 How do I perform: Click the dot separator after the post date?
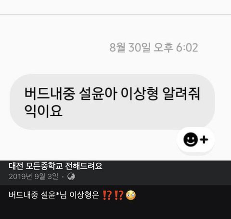pyautogui.click(x=63, y=177)
